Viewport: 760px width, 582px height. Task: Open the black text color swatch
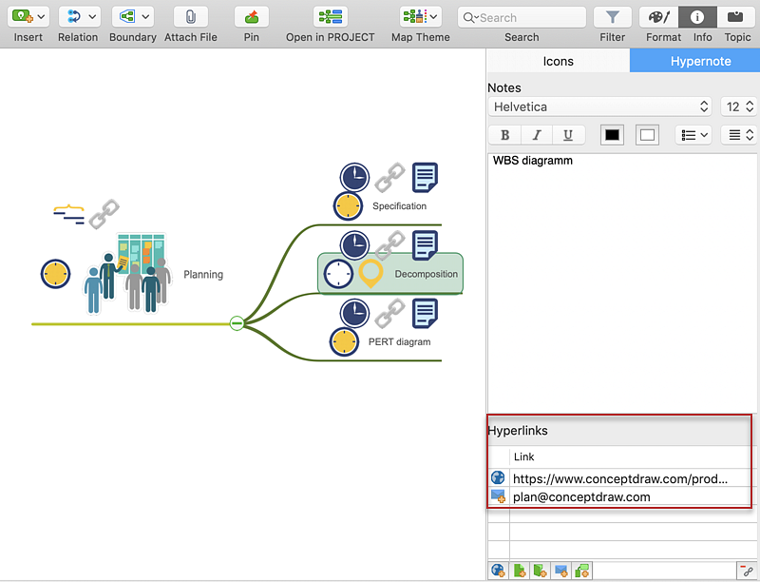tap(612, 135)
